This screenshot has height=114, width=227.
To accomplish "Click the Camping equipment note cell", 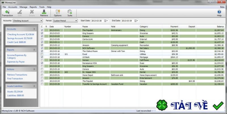I will tap(125, 45).
